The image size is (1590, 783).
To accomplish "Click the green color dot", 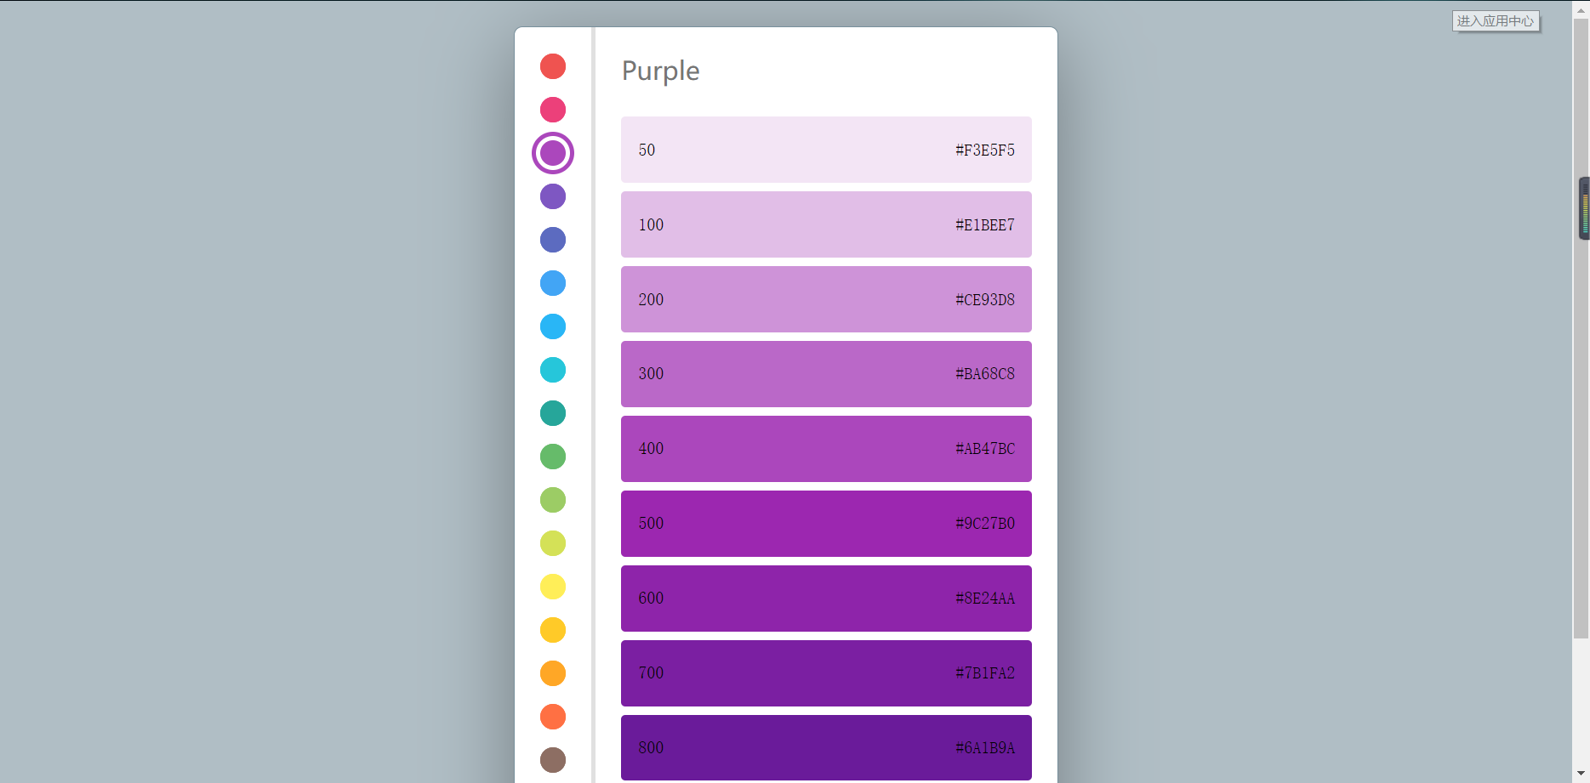I will [x=553, y=457].
